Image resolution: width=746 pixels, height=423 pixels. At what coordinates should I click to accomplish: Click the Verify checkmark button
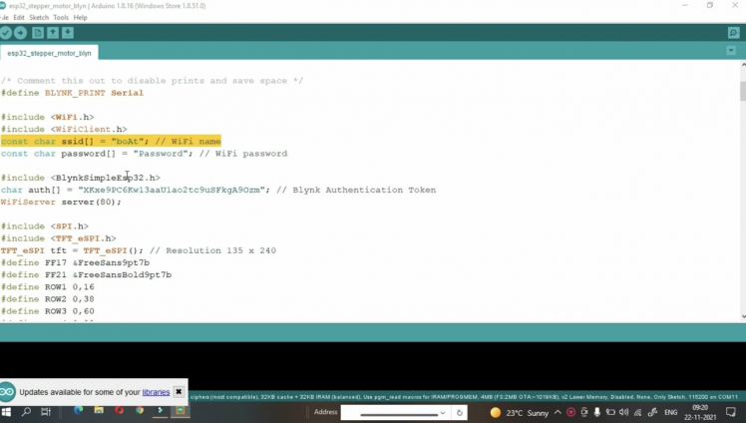[6, 33]
